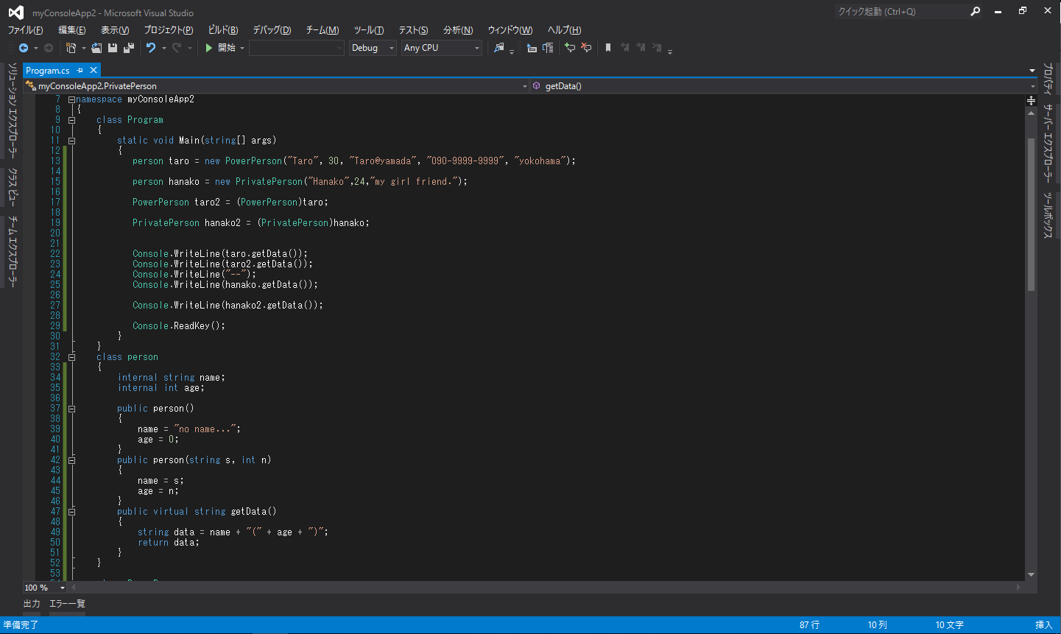The height and width of the screenshot is (634, 1061).
Task: Open the Debug configuration dropdown
Action: click(x=373, y=48)
